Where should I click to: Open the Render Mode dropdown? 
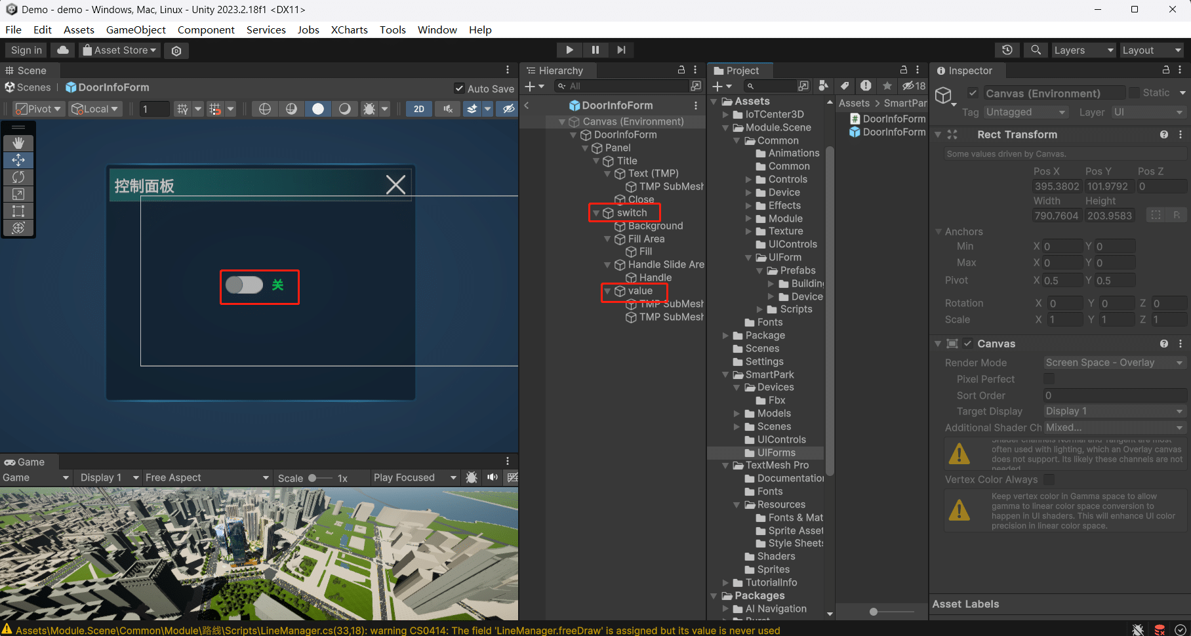pos(1114,363)
